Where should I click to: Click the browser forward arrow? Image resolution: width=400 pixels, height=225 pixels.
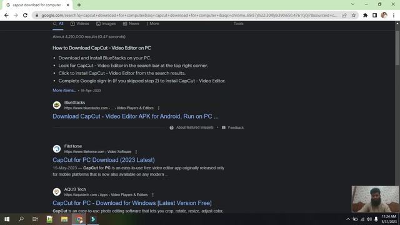coord(16,15)
